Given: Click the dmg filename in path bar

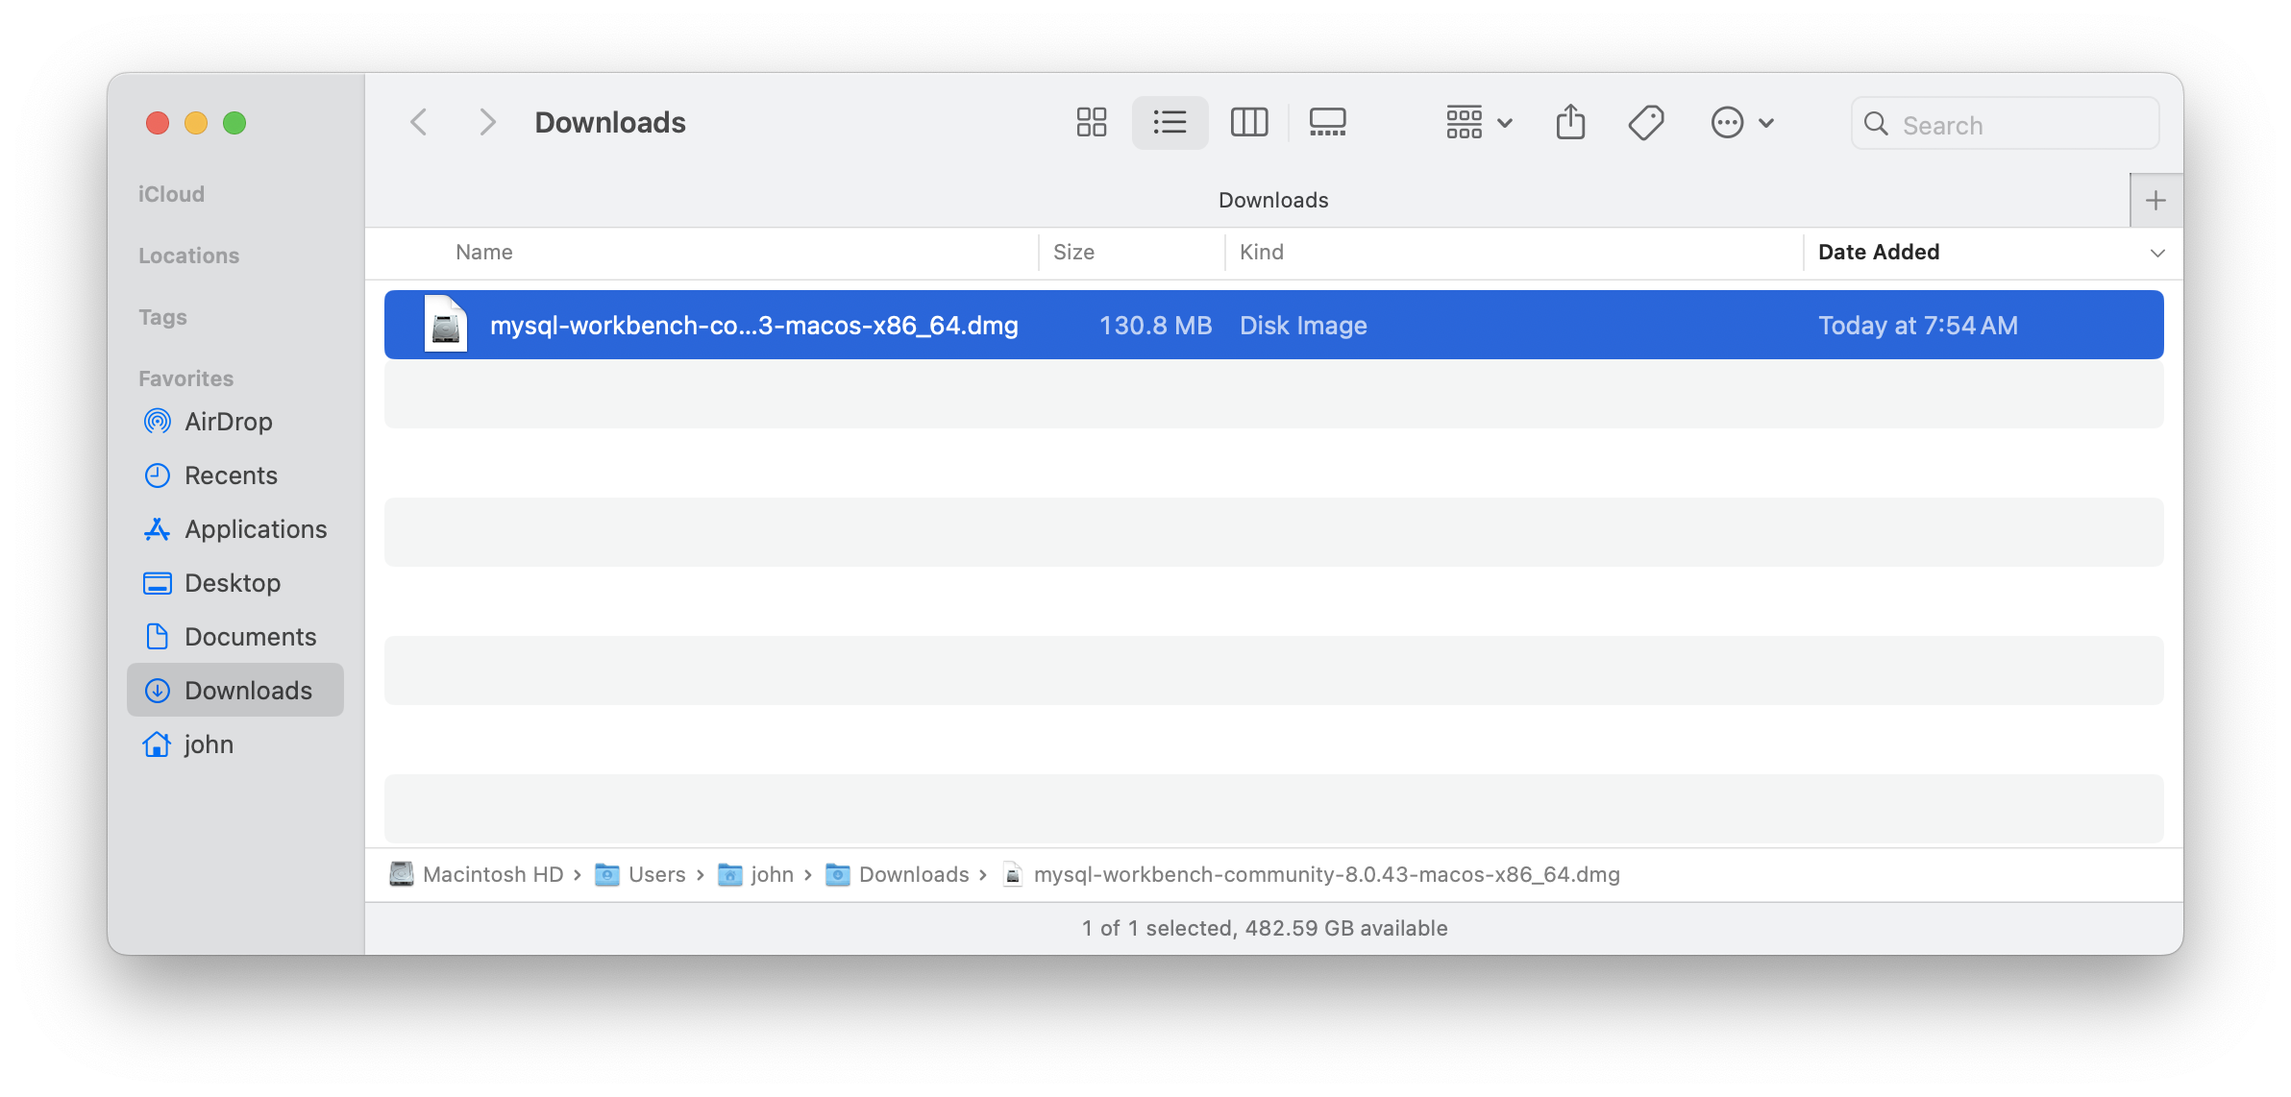Looking at the screenshot, I should tap(1326, 875).
